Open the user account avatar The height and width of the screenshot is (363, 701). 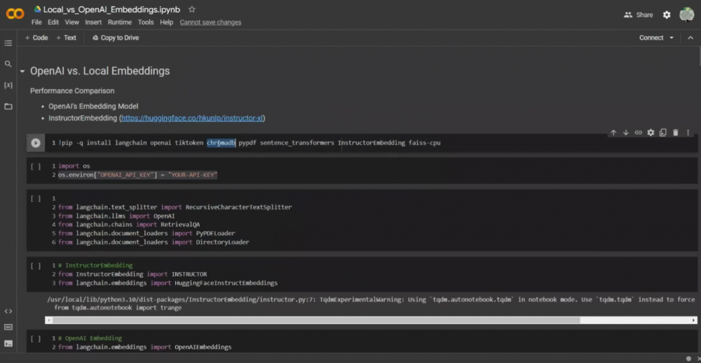(687, 15)
